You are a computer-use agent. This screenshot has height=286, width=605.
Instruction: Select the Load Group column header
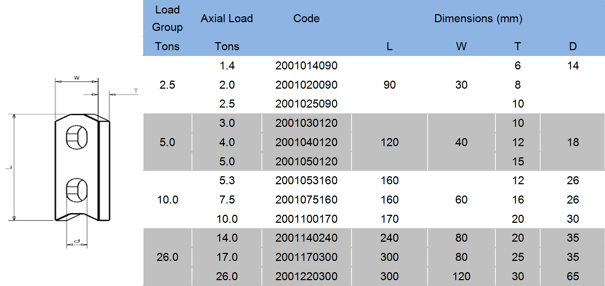(x=167, y=19)
